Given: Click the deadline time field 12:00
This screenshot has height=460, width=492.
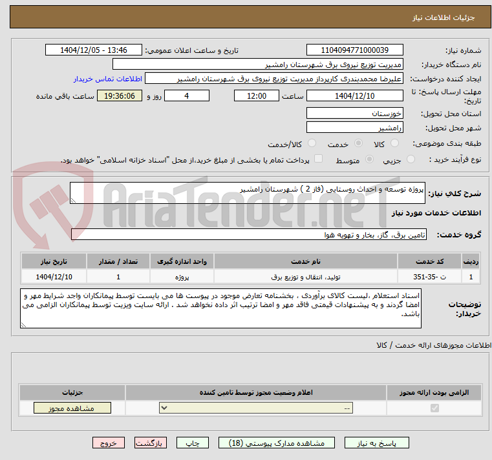Looking at the screenshot, I should (257, 96).
